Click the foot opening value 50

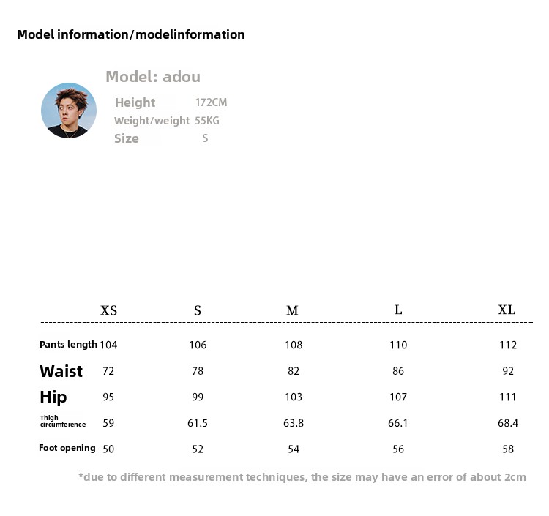tap(108, 449)
